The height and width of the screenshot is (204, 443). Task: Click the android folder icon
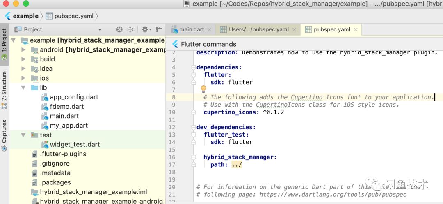click(34, 50)
